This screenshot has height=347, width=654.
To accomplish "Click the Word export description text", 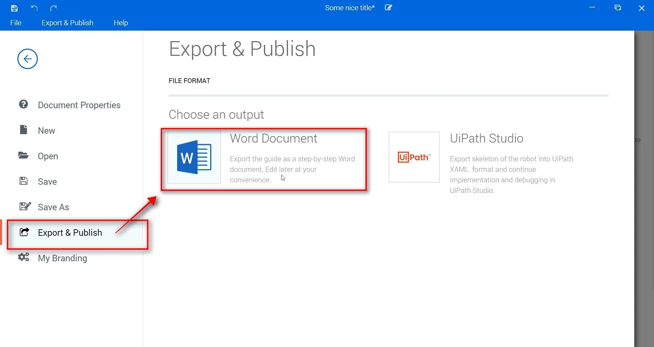I will pyautogui.click(x=293, y=169).
